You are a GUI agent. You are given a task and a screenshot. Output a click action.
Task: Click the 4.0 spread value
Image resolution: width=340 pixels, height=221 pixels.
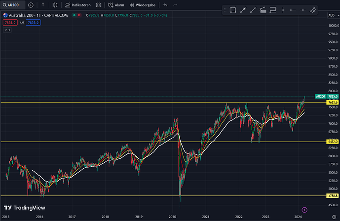(x=22, y=23)
